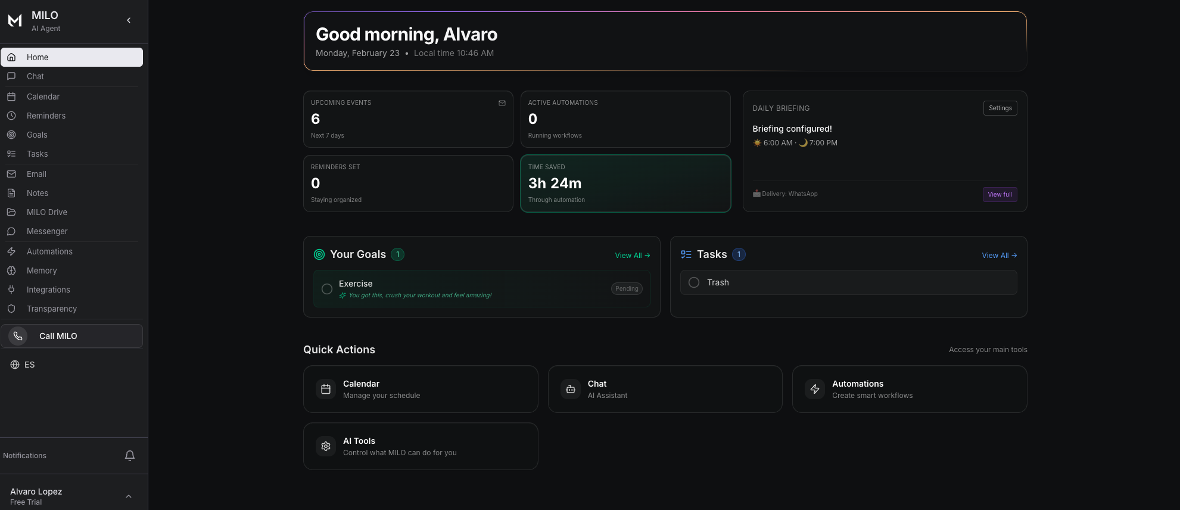Viewport: 1180px width, 510px height.
Task: Click the Memory brain icon
Action: tap(11, 270)
